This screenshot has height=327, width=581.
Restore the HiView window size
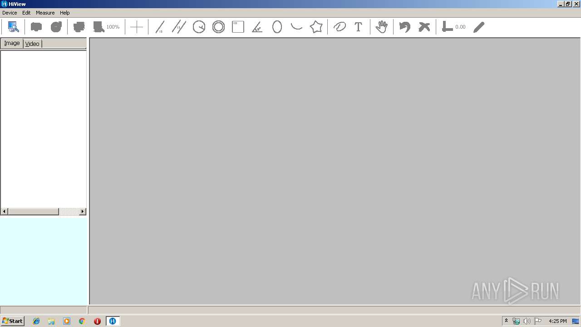click(x=567, y=4)
